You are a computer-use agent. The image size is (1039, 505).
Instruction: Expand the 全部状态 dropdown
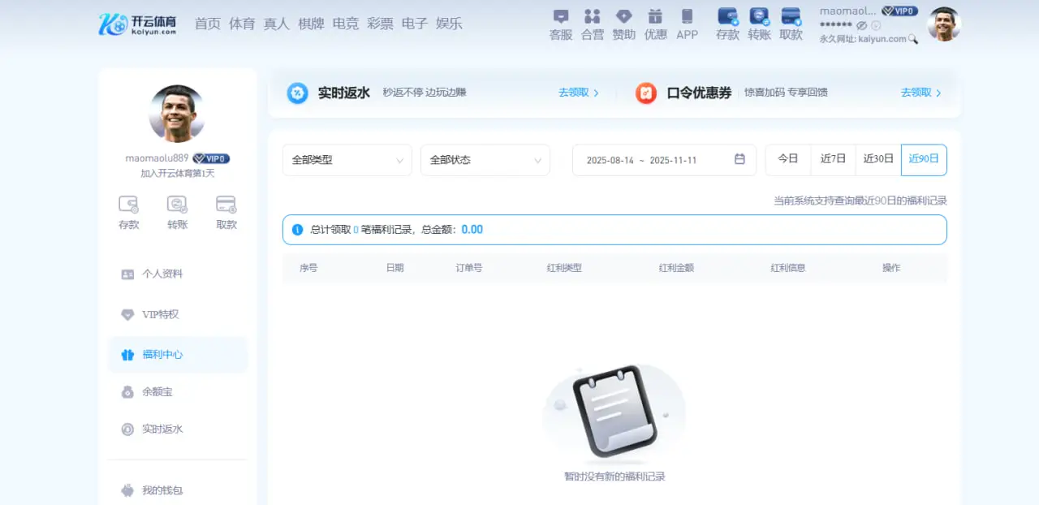[x=485, y=160]
